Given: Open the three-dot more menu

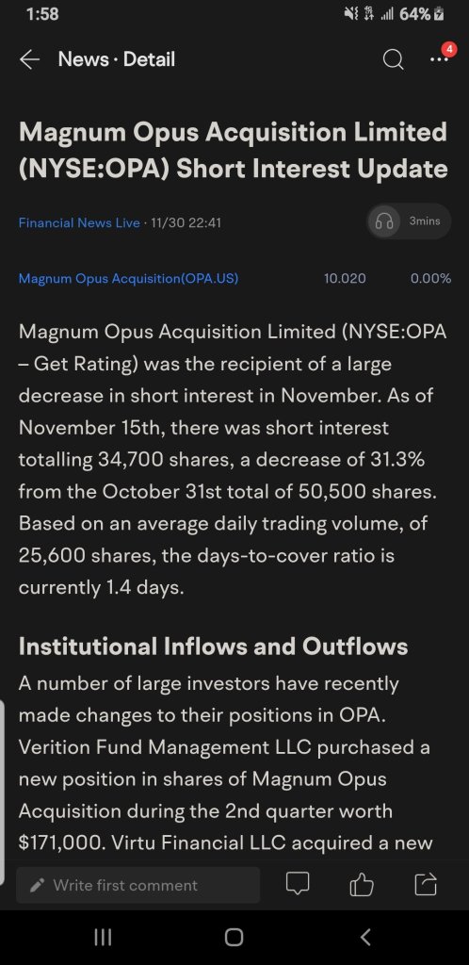Looking at the screenshot, I should coord(438,59).
